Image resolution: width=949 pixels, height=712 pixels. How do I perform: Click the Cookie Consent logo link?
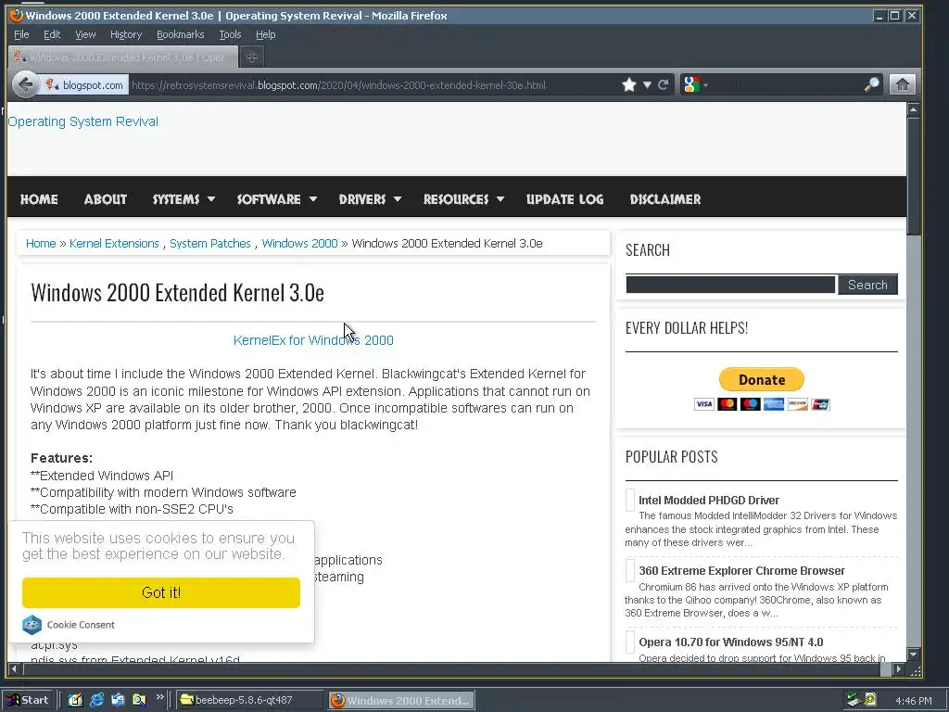click(x=68, y=625)
